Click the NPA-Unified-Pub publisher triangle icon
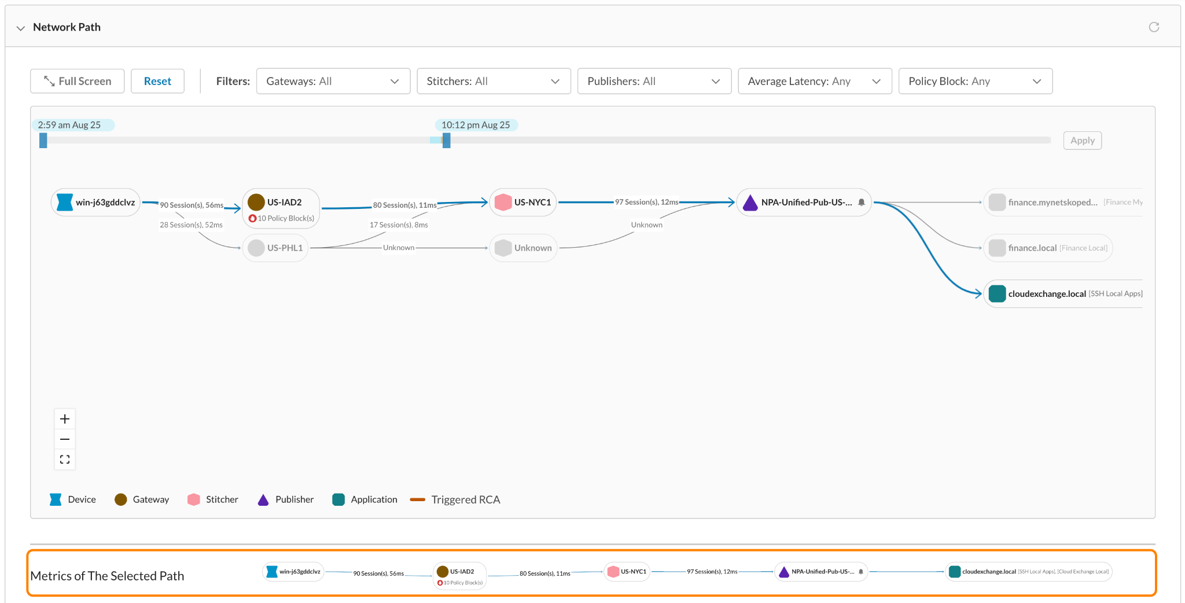 point(750,203)
